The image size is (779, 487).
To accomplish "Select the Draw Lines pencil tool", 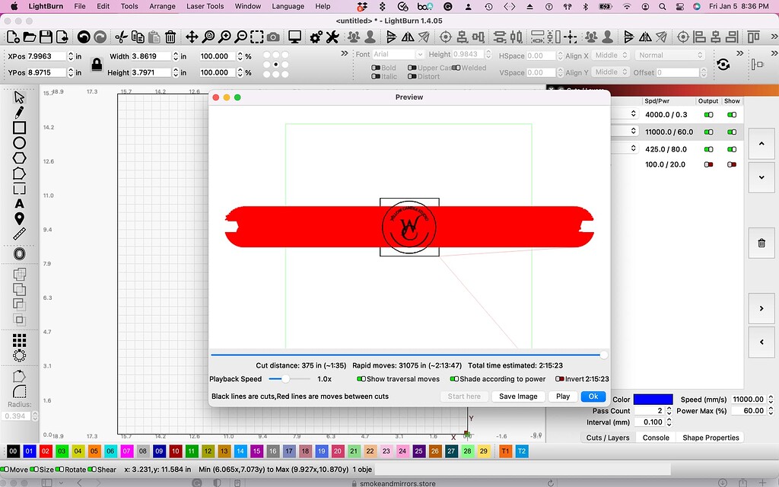I will click(x=19, y=113).
